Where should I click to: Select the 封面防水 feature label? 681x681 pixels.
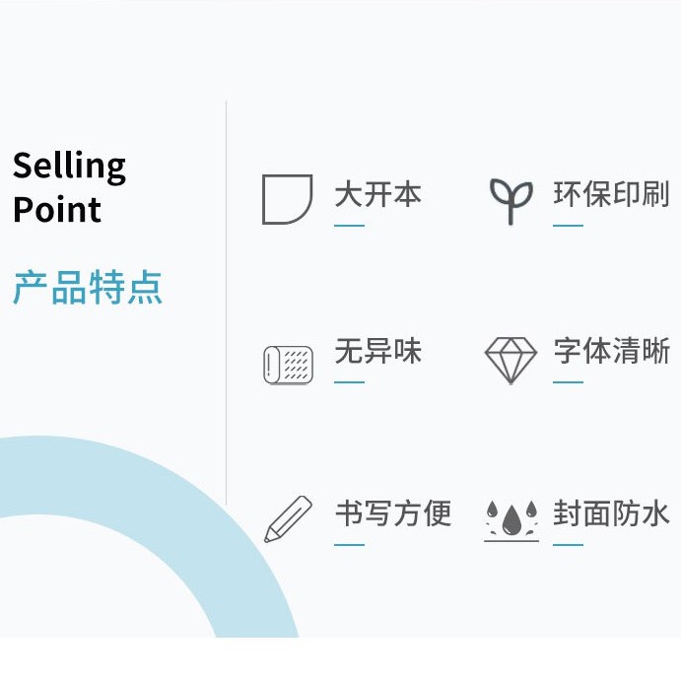tap(611, 512)
